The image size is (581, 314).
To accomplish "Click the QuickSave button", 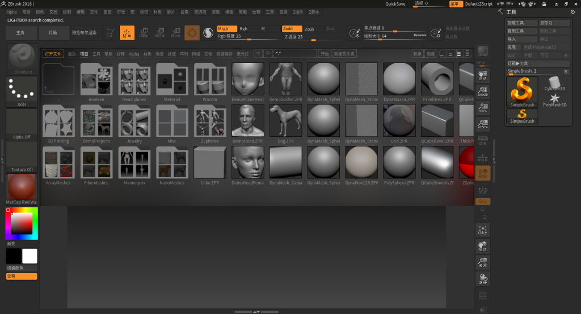I will (395, 3).
